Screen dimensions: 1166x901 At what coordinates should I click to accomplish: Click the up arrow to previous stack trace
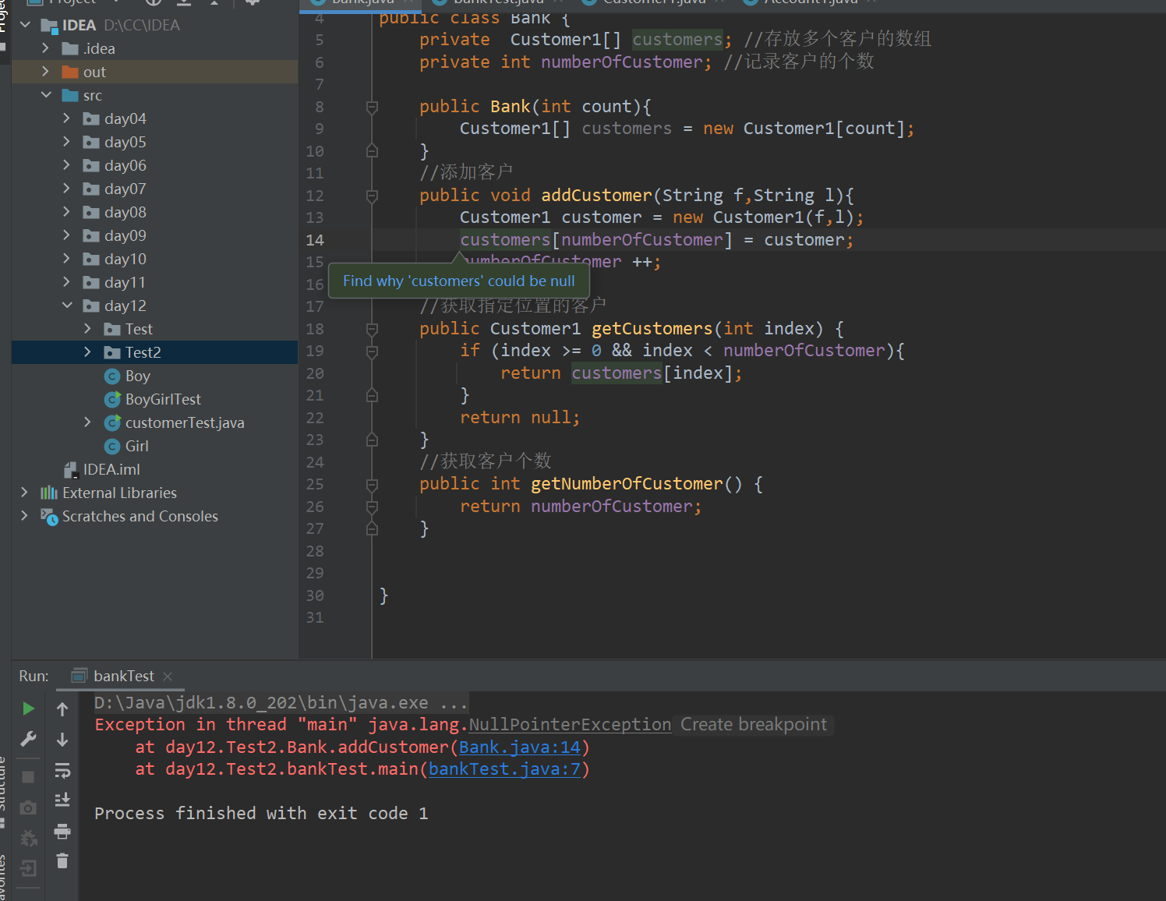(62, 708)
